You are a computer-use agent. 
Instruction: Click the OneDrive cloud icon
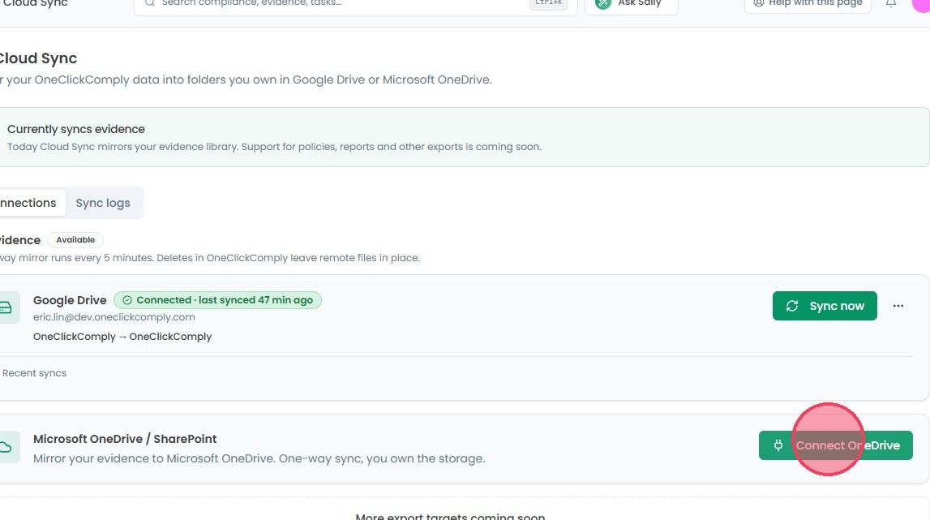tap(6, 447)
